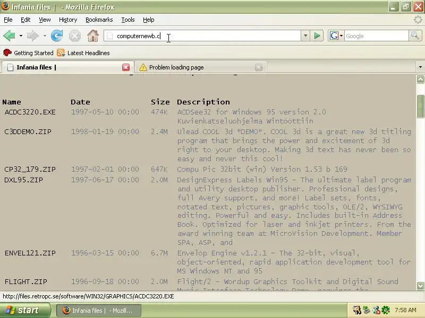Screen dimensions: 425x318
Task: Open the search engine selector dropdown
Action: [x=341, y=36]
